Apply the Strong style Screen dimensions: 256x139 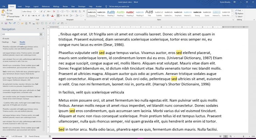coord(197,13)
